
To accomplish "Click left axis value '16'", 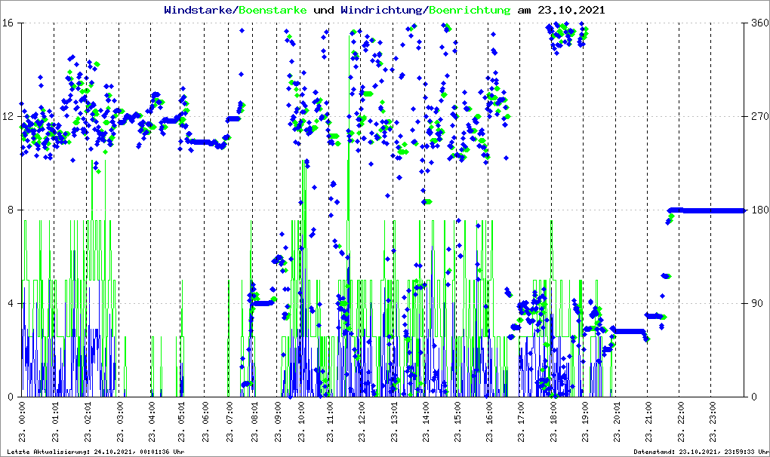I will tap(8, 23).
